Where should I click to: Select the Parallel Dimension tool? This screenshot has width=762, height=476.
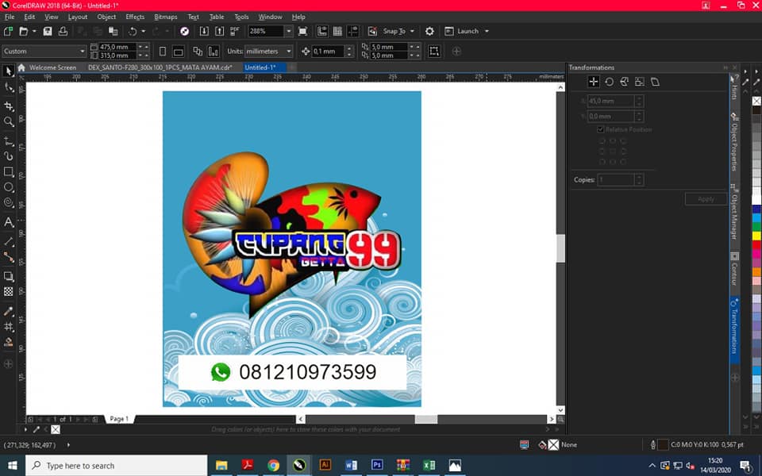point(8,241)
